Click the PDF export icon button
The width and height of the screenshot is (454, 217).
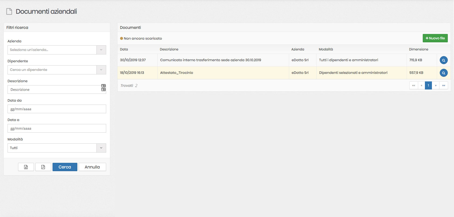[43, 167]
